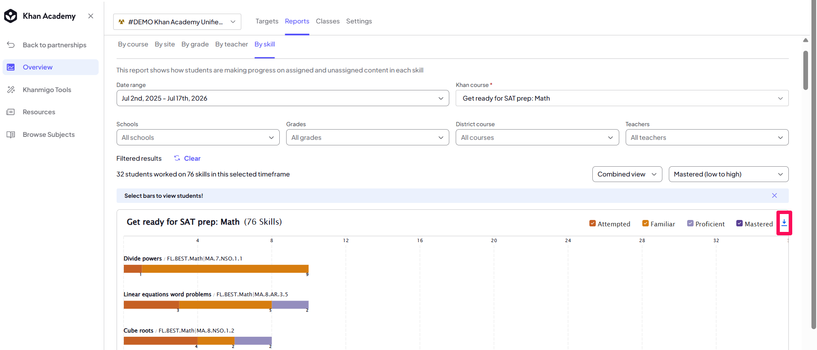Open the Date range dropdown
817x350 pixels.
[x=283, y=98]
